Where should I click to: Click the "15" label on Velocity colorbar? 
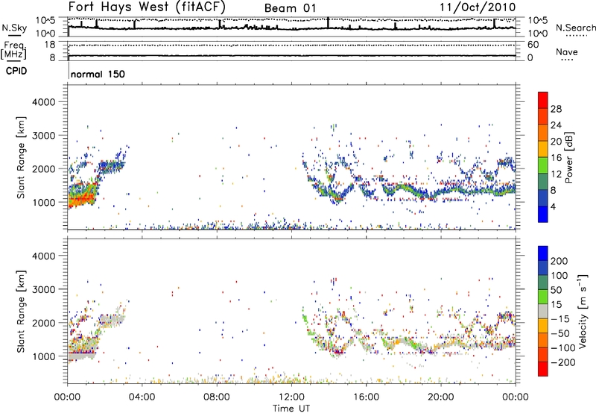[556, 305]
